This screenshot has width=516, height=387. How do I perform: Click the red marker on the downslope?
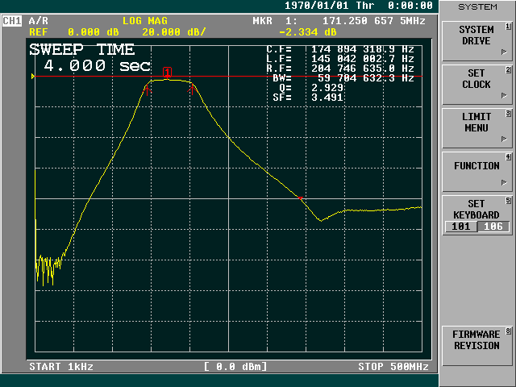300,197
